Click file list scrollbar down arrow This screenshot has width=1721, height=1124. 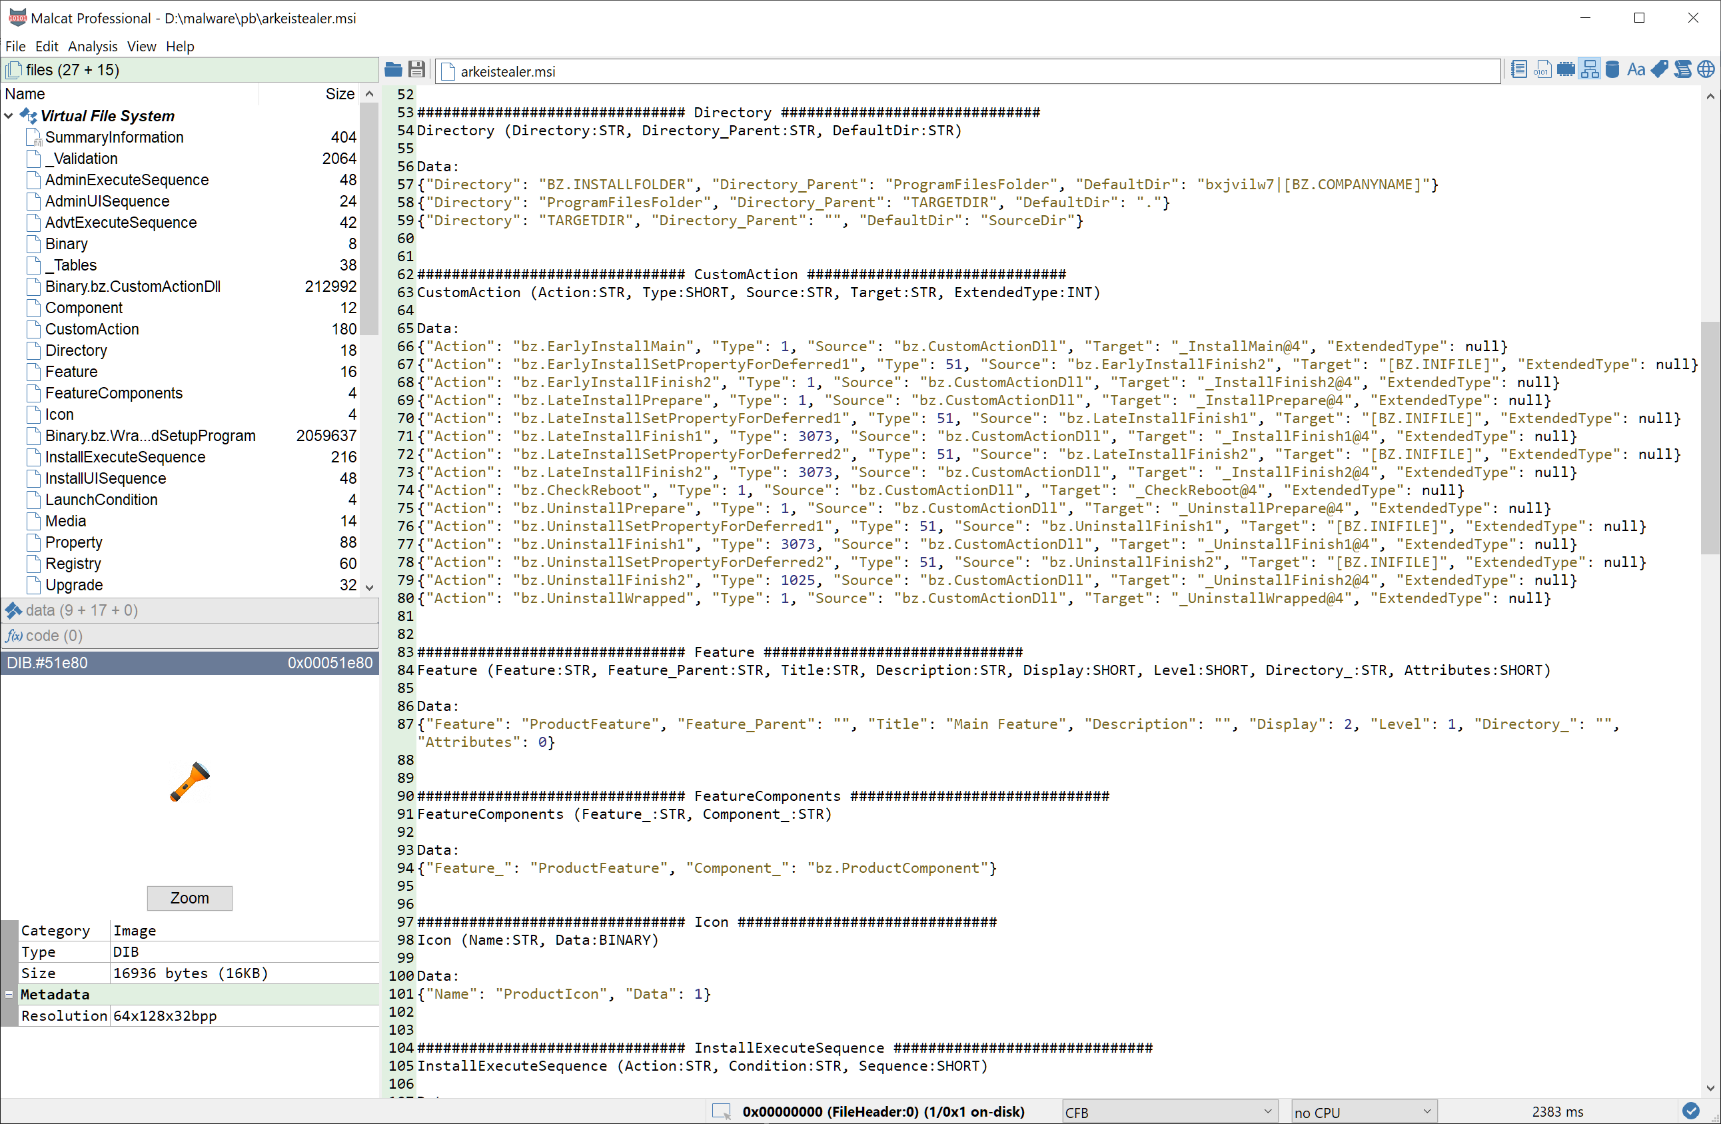(x=370, y=587)
